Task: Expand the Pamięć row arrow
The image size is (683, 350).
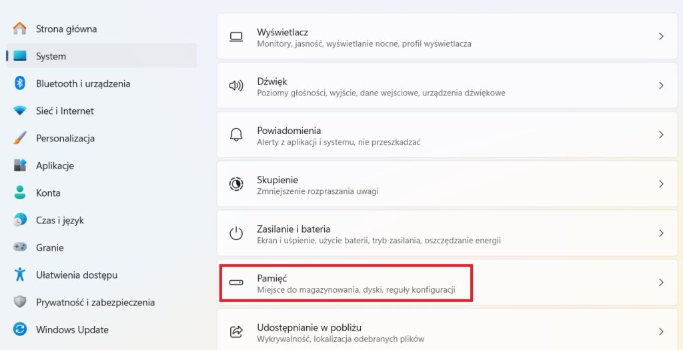Action: (x=661, y=283)
